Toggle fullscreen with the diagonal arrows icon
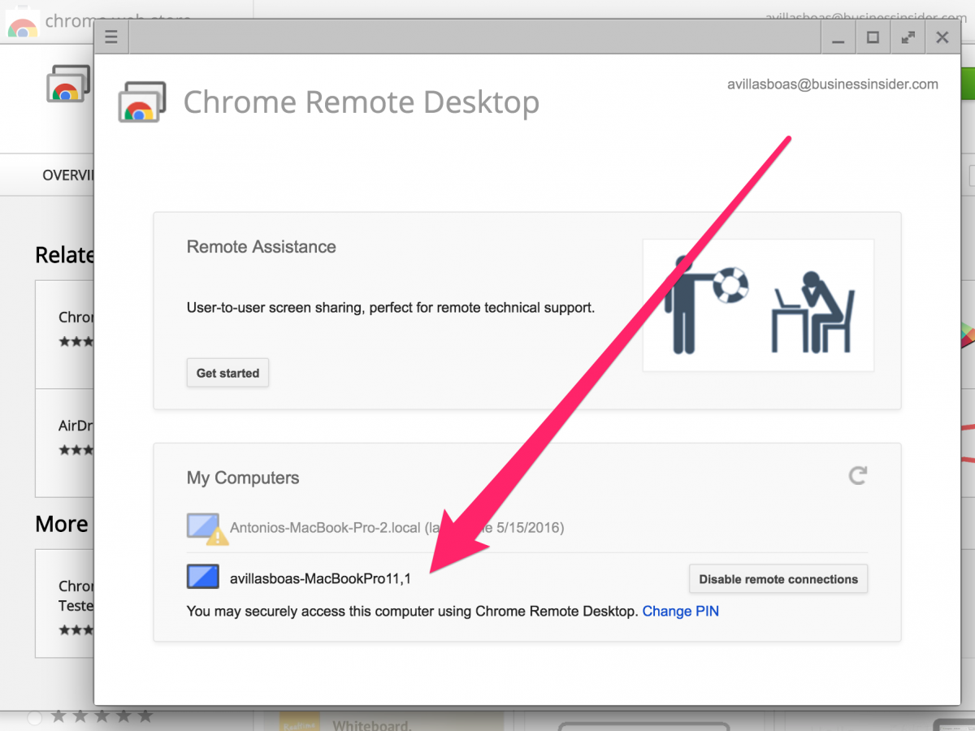The width and height of the screenshot is (975, 731). click(908, 37)
